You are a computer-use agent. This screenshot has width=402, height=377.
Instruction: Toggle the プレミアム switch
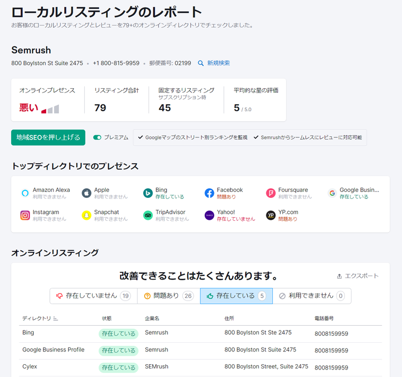click(x=97, y=137)
